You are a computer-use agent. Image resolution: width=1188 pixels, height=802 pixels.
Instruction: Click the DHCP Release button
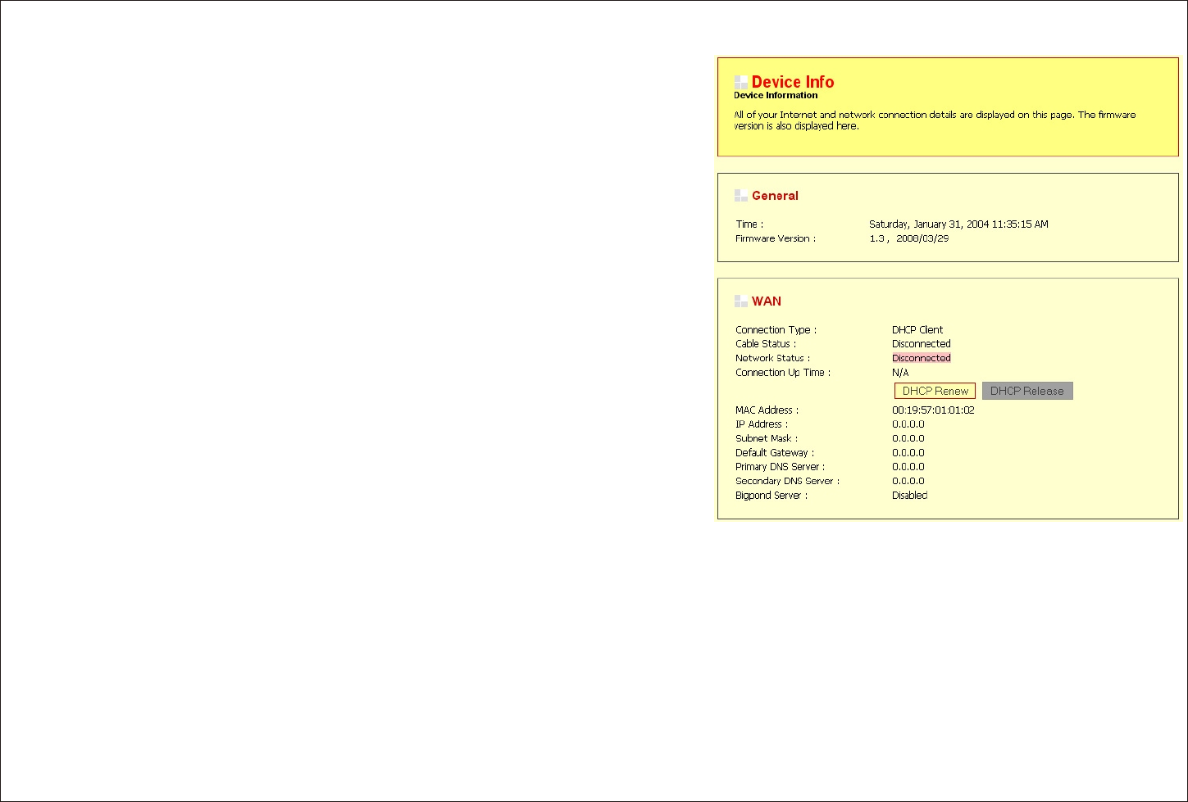(1027, 392)
